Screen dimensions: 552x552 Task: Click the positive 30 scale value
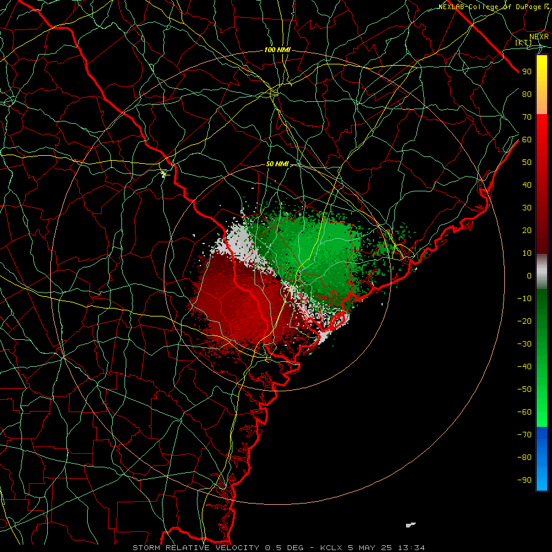(527, 208)
